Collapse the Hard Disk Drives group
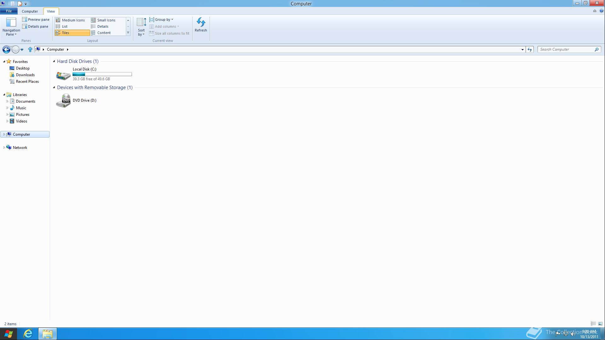The width and height of the screenshot is (605, 340). [54, 61]
